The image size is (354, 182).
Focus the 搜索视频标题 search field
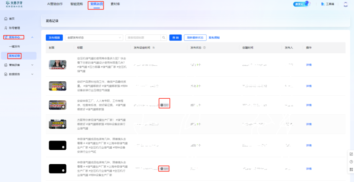143,38
